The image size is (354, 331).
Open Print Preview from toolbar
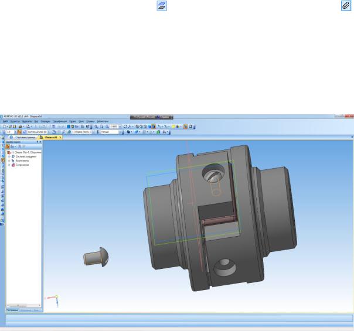[x=28, y=127]
